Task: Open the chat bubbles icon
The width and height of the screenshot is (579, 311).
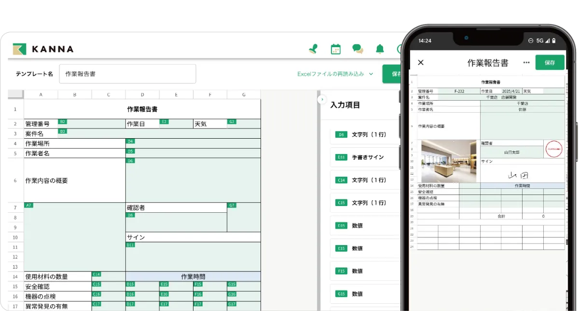Action: [358, 49]
